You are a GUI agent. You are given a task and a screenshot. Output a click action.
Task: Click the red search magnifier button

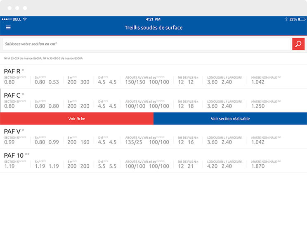298,44
